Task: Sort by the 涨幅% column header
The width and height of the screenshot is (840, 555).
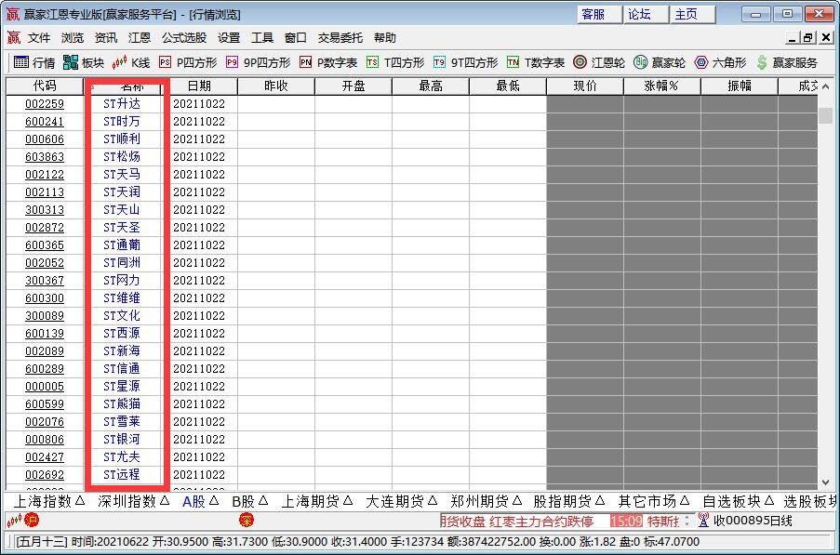Action: (x=661, y=86)
